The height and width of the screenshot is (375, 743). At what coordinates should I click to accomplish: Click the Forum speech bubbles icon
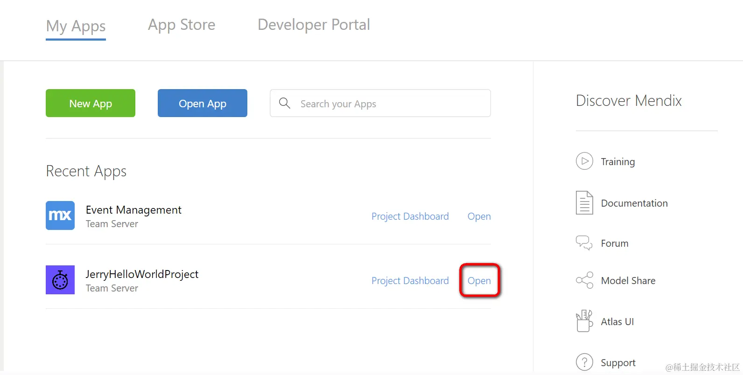coord(584,243)
